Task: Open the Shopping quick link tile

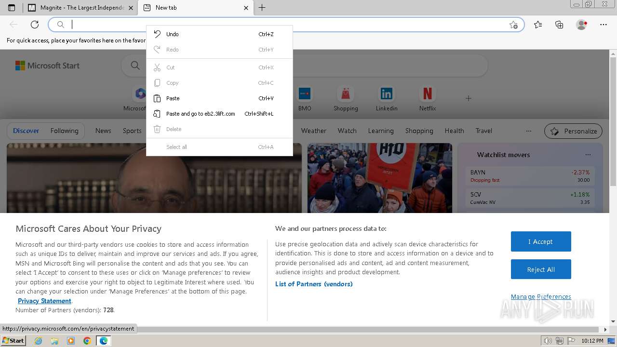Action: click(346, 98)
